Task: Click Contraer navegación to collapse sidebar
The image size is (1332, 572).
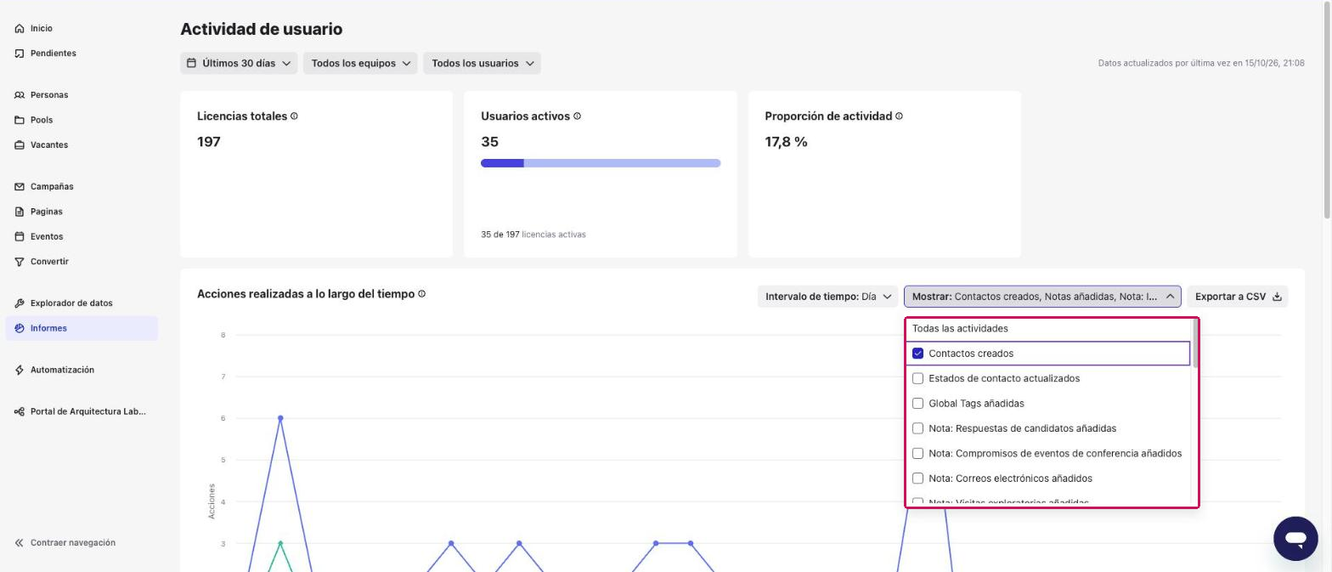Action: pyautogui.click(x=65, y=543)
